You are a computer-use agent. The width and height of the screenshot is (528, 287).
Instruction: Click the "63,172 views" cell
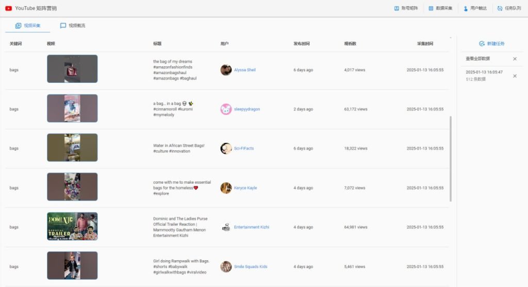click(356, 109)
